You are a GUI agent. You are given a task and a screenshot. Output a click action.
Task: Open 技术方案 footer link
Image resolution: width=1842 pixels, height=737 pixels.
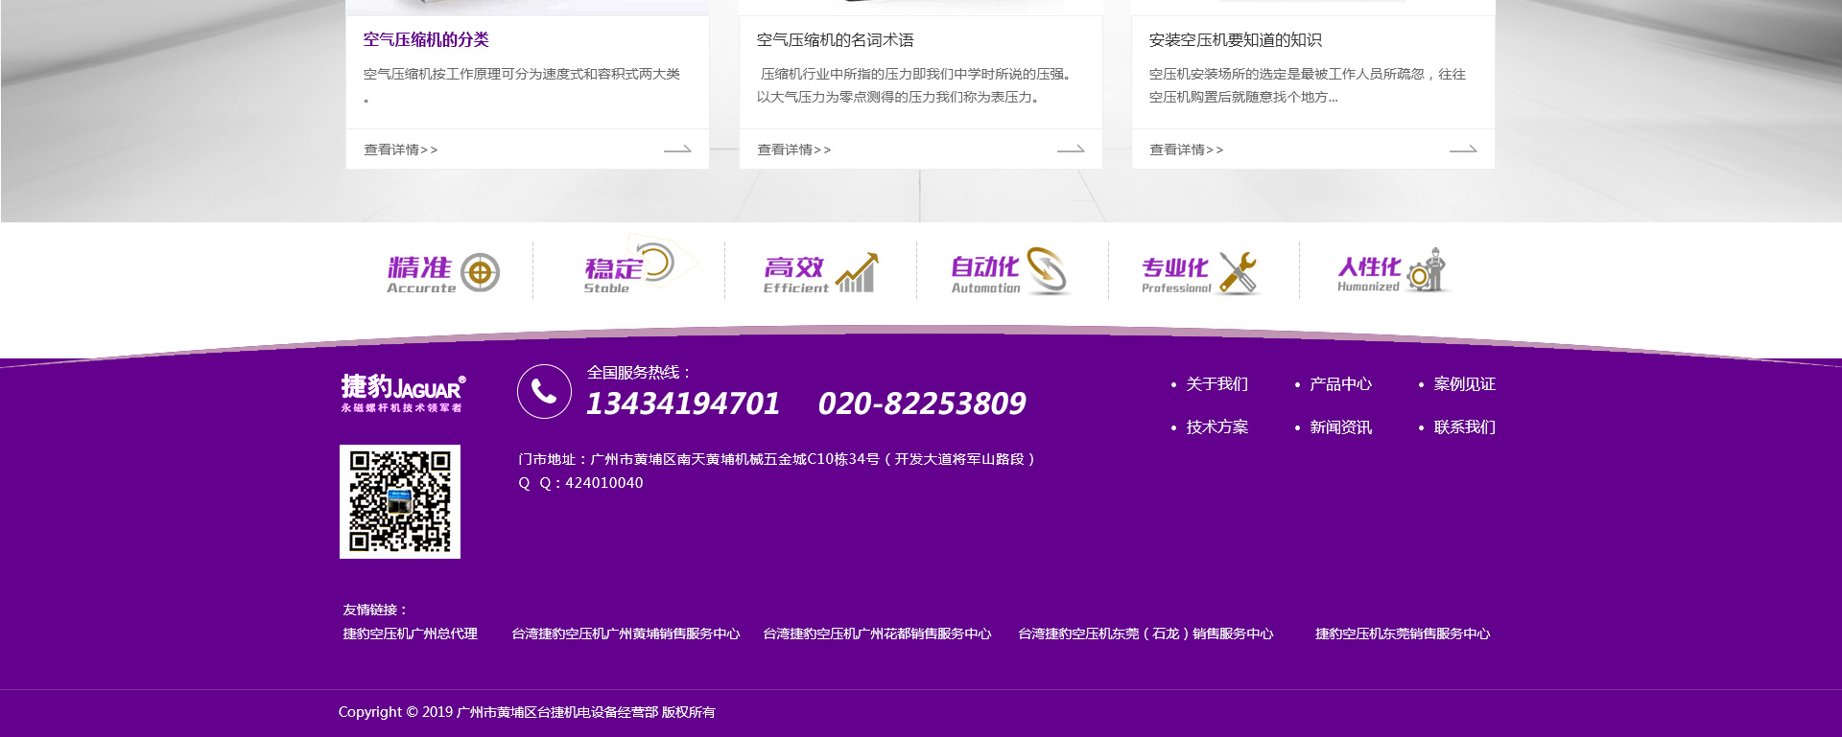(x=1216, y=427)
